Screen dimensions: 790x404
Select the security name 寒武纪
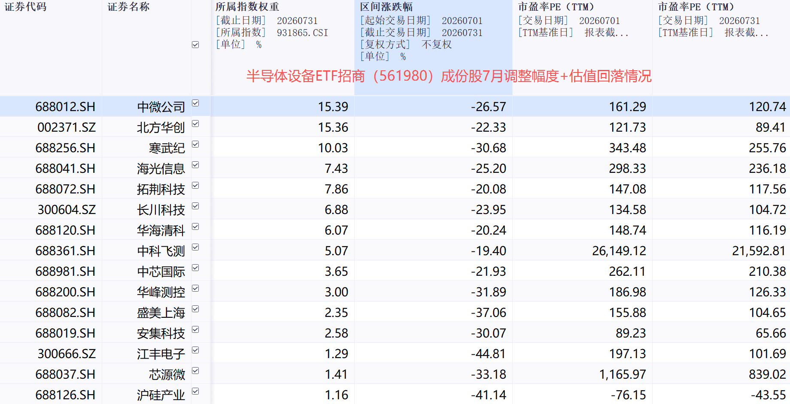[167, 148]
